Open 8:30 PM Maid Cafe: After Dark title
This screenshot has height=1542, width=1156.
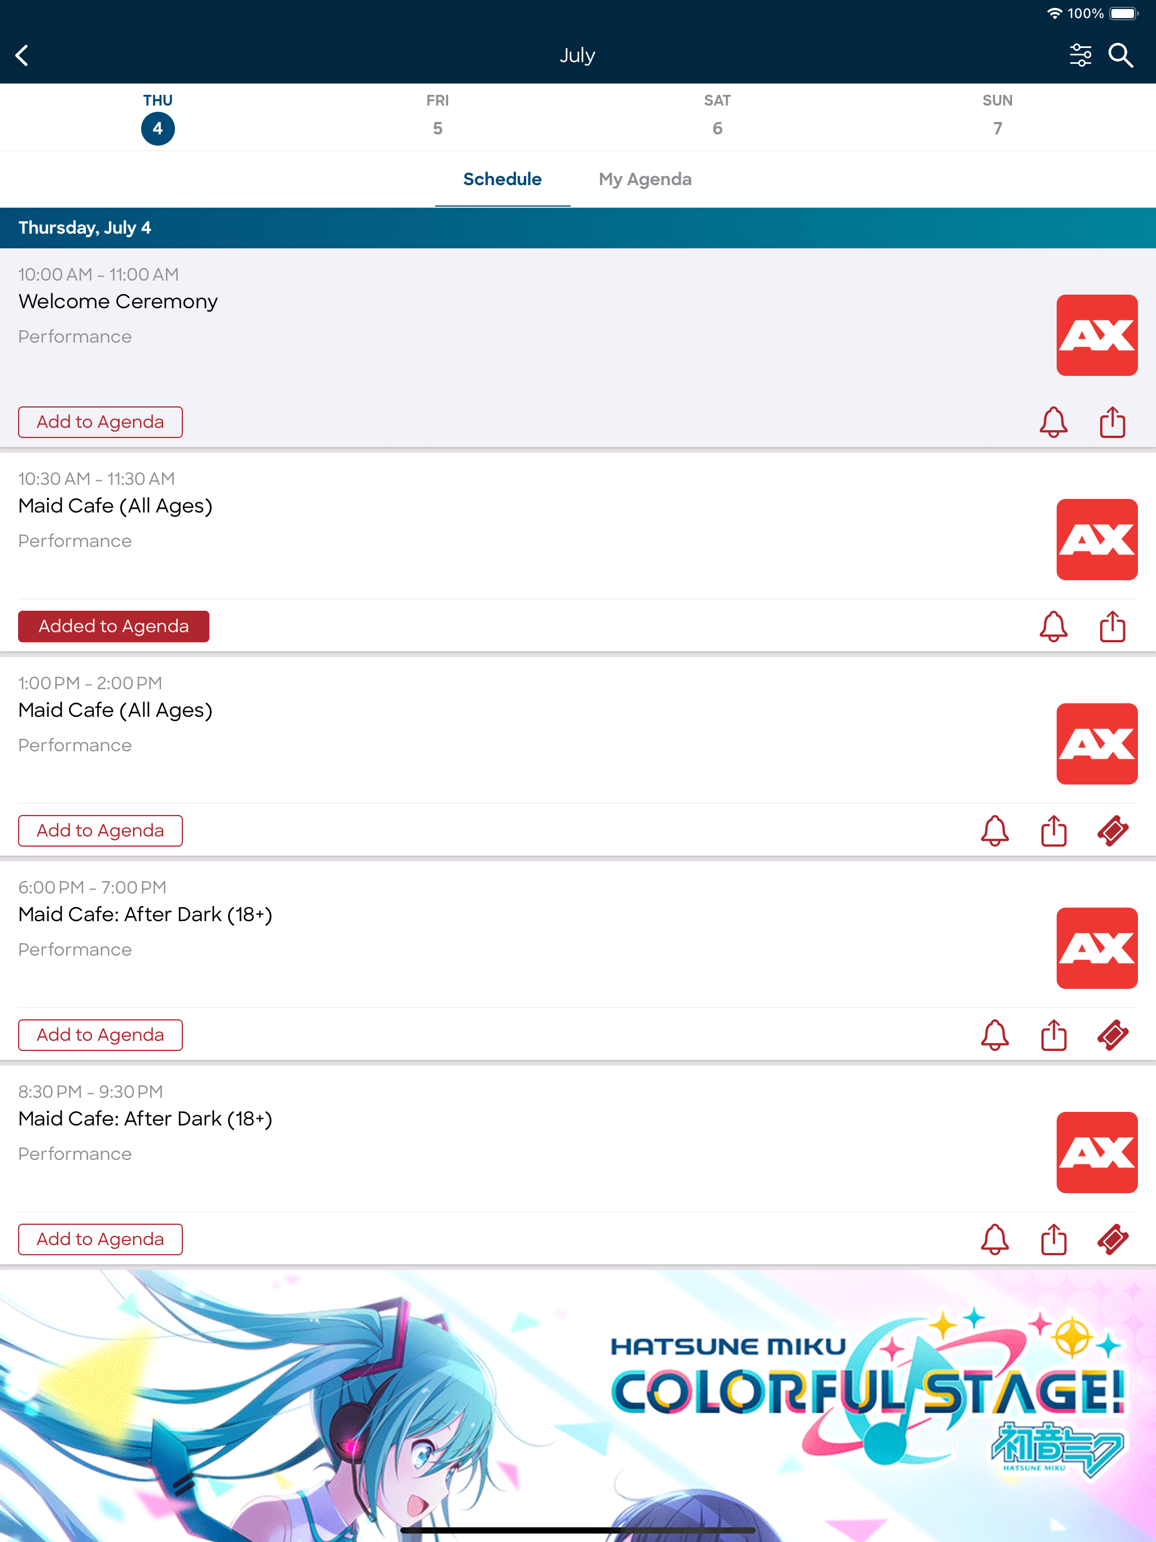[145, 1119]
